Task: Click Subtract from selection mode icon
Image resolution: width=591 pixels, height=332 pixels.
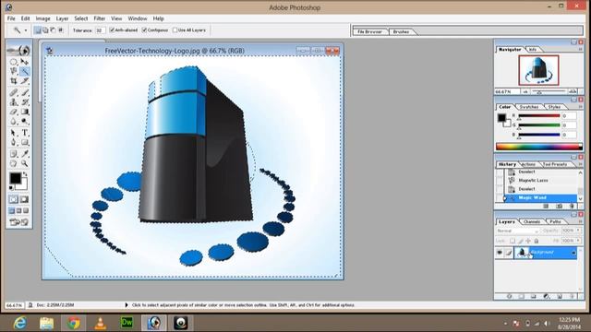Action: point(53,30)
